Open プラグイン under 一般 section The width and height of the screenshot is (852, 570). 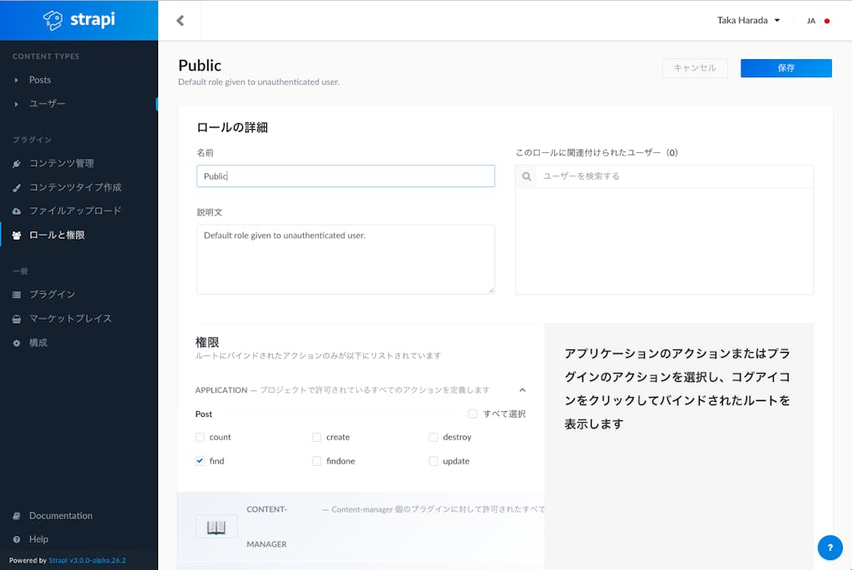click(52, 294)
